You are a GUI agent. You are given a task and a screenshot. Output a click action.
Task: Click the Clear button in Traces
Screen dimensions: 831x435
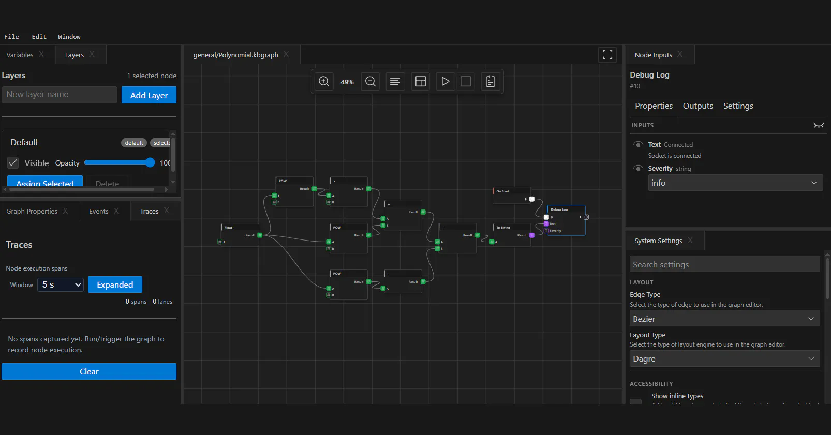[x=89, y=371]
